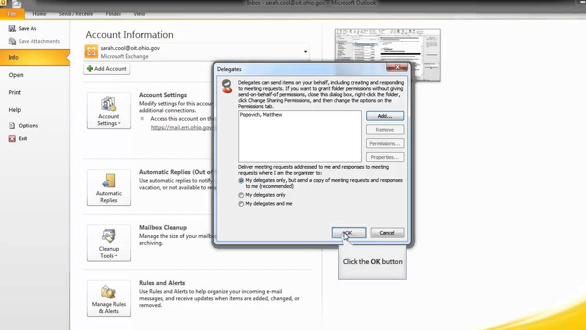This screenshot has height=330, width=586.
Task: Click the Remove button in Delegates
Action: tap(385, 130)
